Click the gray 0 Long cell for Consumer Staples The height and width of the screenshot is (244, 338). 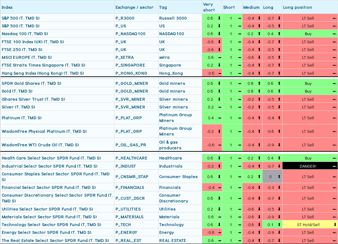coord(272,177)
